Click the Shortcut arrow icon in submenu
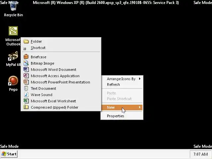The height and width of the screenshot is (159, 212). (x=25, y=49)
